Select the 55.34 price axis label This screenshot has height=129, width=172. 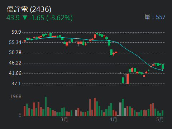(x=15, y=42)
